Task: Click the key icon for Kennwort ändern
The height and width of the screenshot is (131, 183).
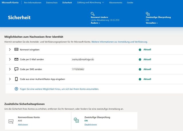Action: 92,13
